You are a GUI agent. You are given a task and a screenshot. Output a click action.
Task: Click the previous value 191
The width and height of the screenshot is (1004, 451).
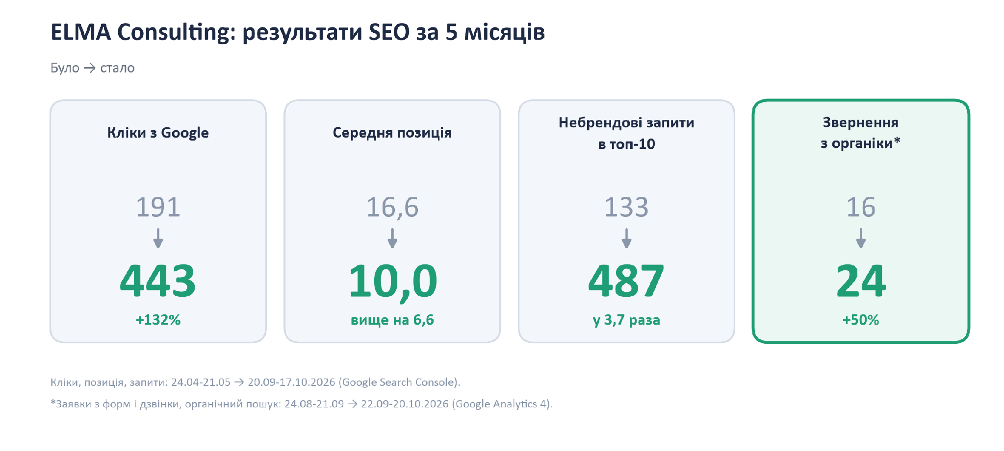pyautogui.click(x=158, y=207)
